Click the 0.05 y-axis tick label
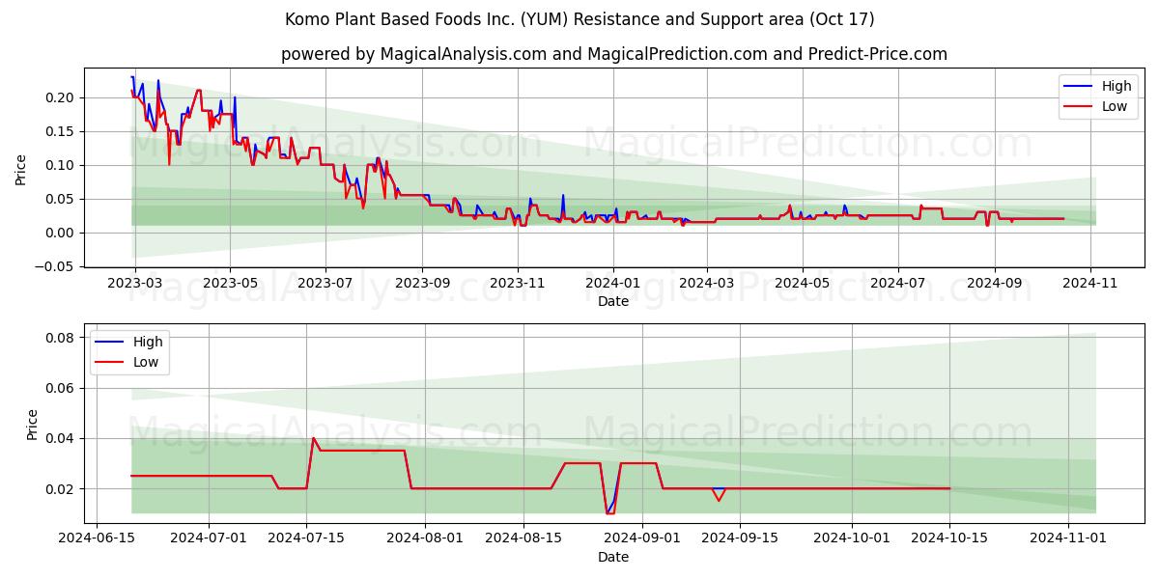 click(x=61, y=199)
